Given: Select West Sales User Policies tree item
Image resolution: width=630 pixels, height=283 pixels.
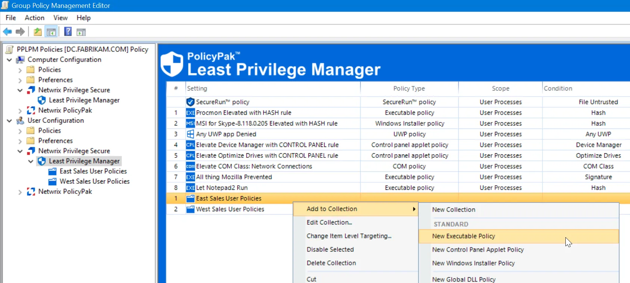Looking at the screenshot, I should 94,181.
